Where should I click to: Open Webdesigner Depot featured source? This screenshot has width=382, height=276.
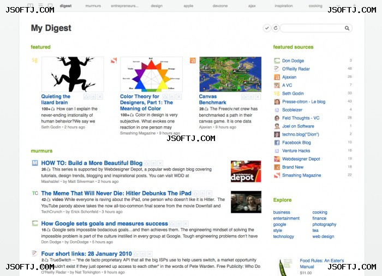pos(301,159)
